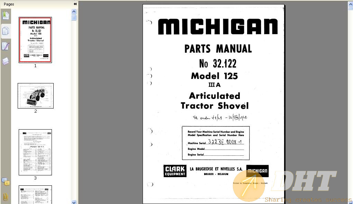Click the Pages panel scroll-down arrow
This screenshot has width=353, height=204.
pyautogui.click(x=74, y=202)
